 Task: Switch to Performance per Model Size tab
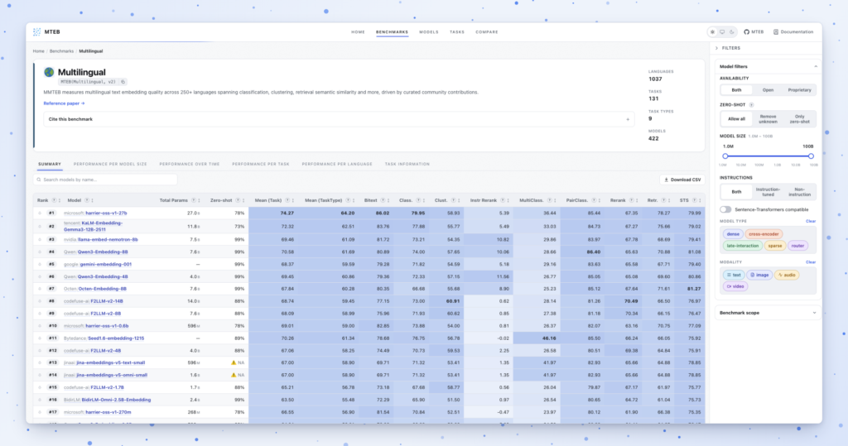pos(110,164)
